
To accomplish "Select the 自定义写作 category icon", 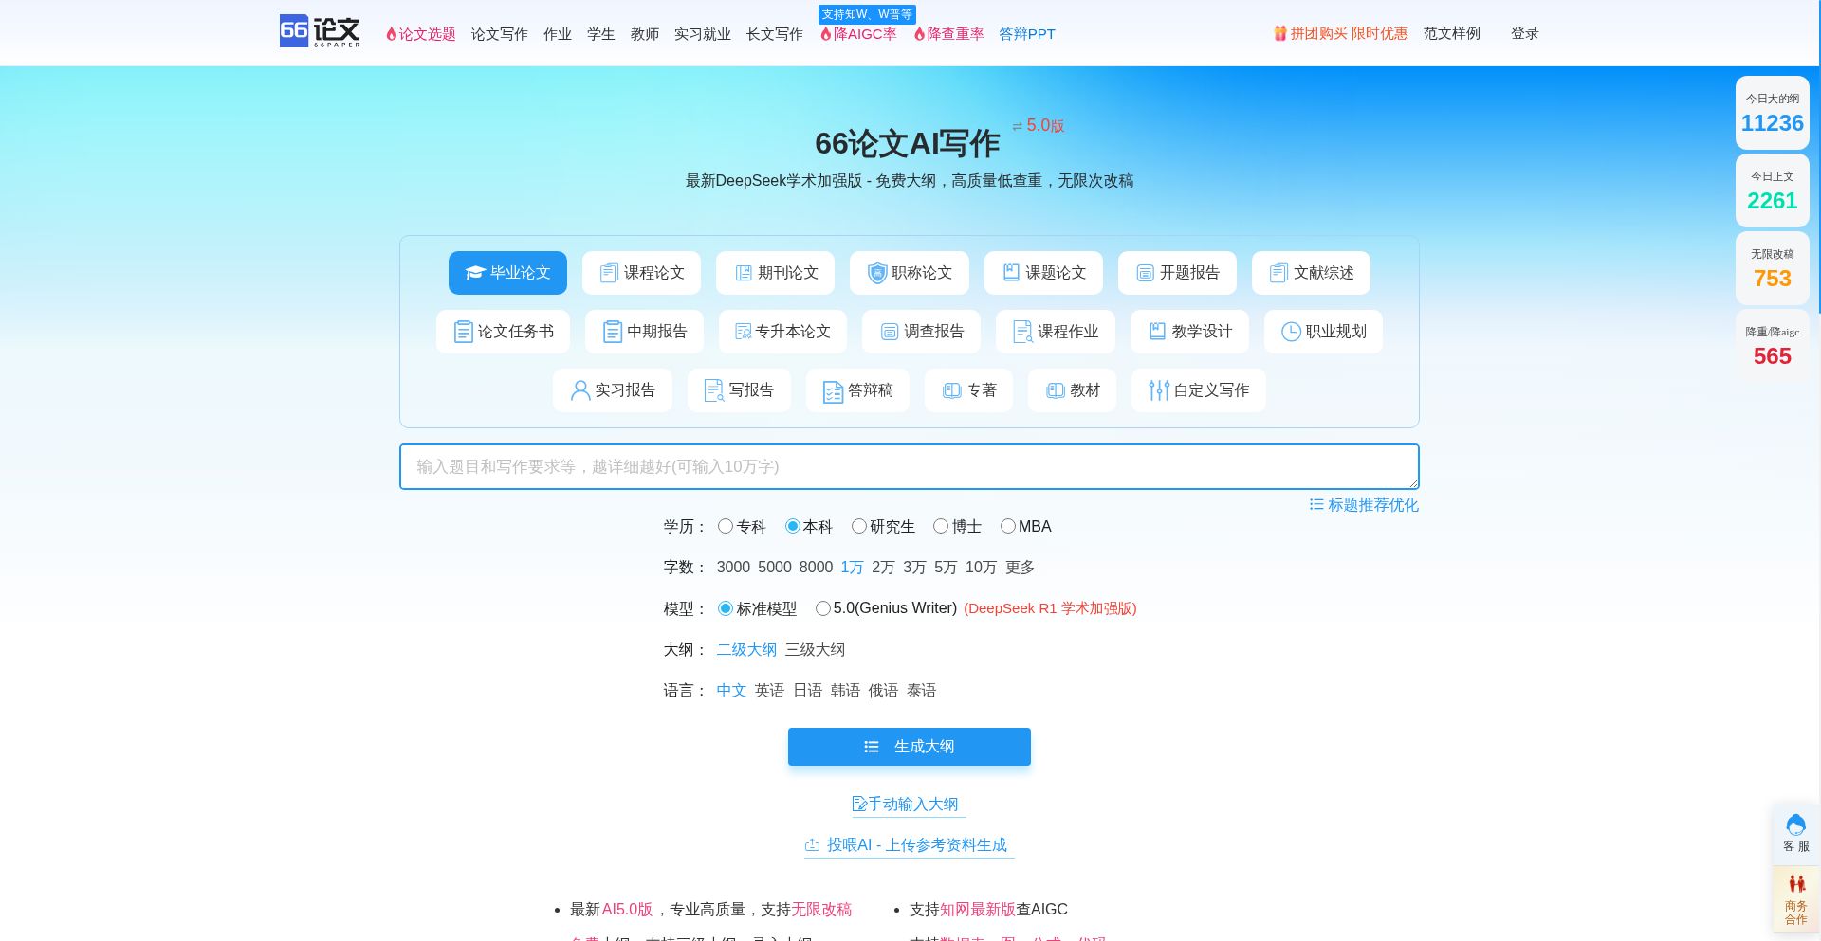I will pos(1157,390).
